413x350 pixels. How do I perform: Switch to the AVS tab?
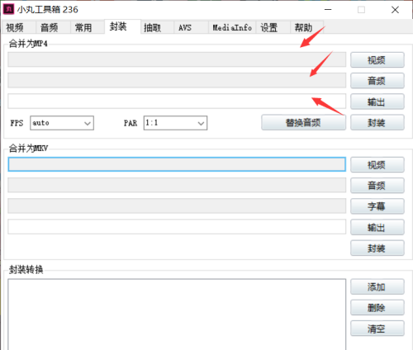click(191, 27)
